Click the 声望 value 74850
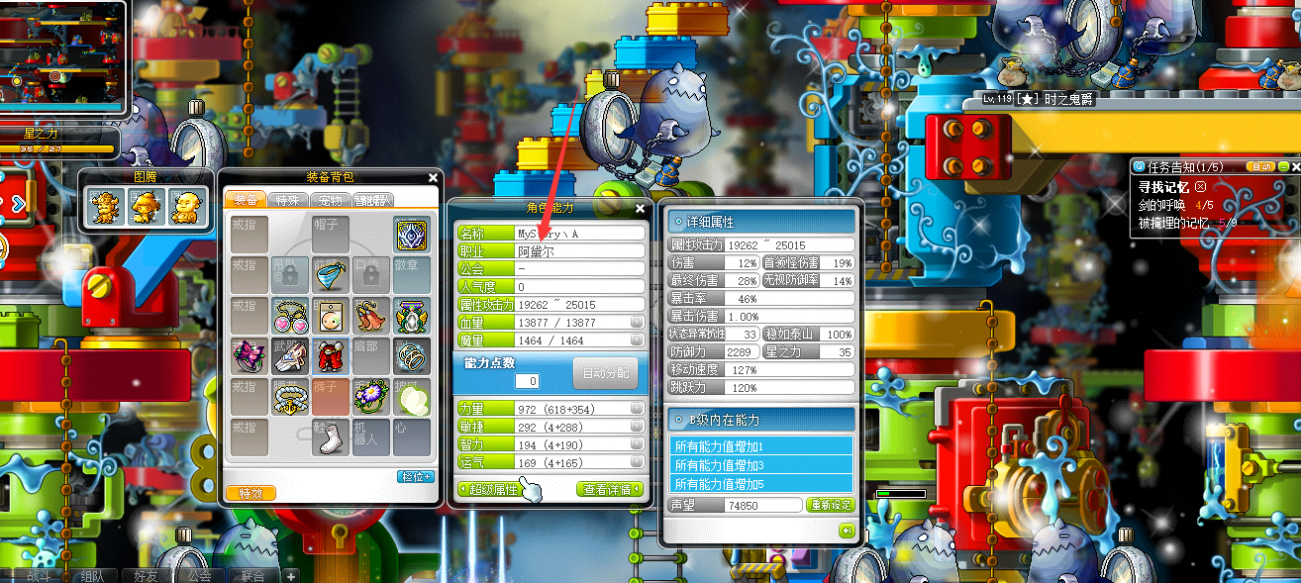Image resolution: width=1301 pixels, height=583 pixels. [763, 505]
